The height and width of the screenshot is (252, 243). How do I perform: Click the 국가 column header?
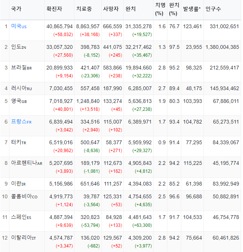pos(16,9)
